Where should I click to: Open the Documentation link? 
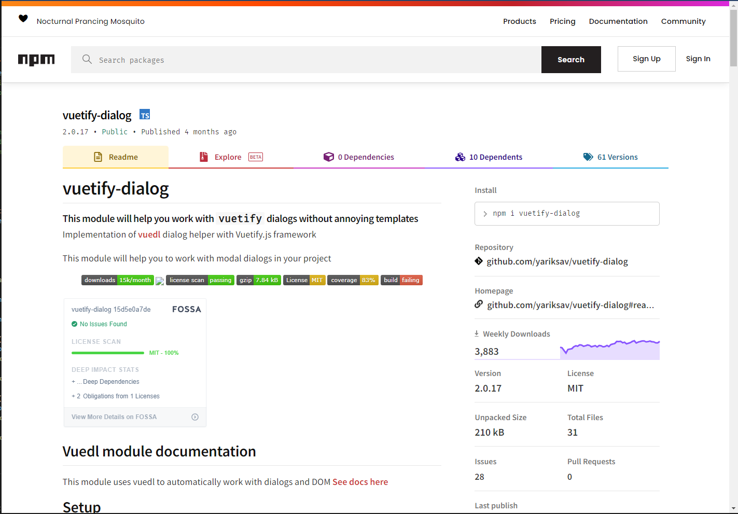pos(618,21)
